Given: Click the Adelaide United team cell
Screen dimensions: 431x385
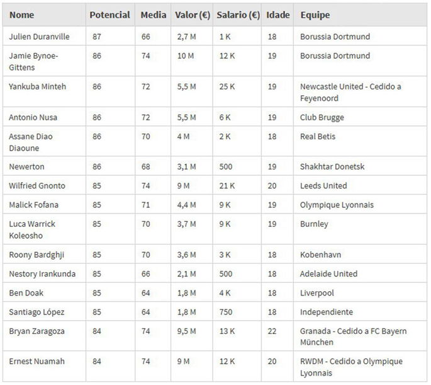Looking at the screenshot, I should pos(328,273).
